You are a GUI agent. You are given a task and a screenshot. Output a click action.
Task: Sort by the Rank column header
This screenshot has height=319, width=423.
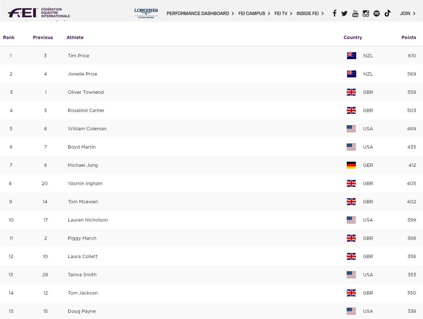pos(9,38)
